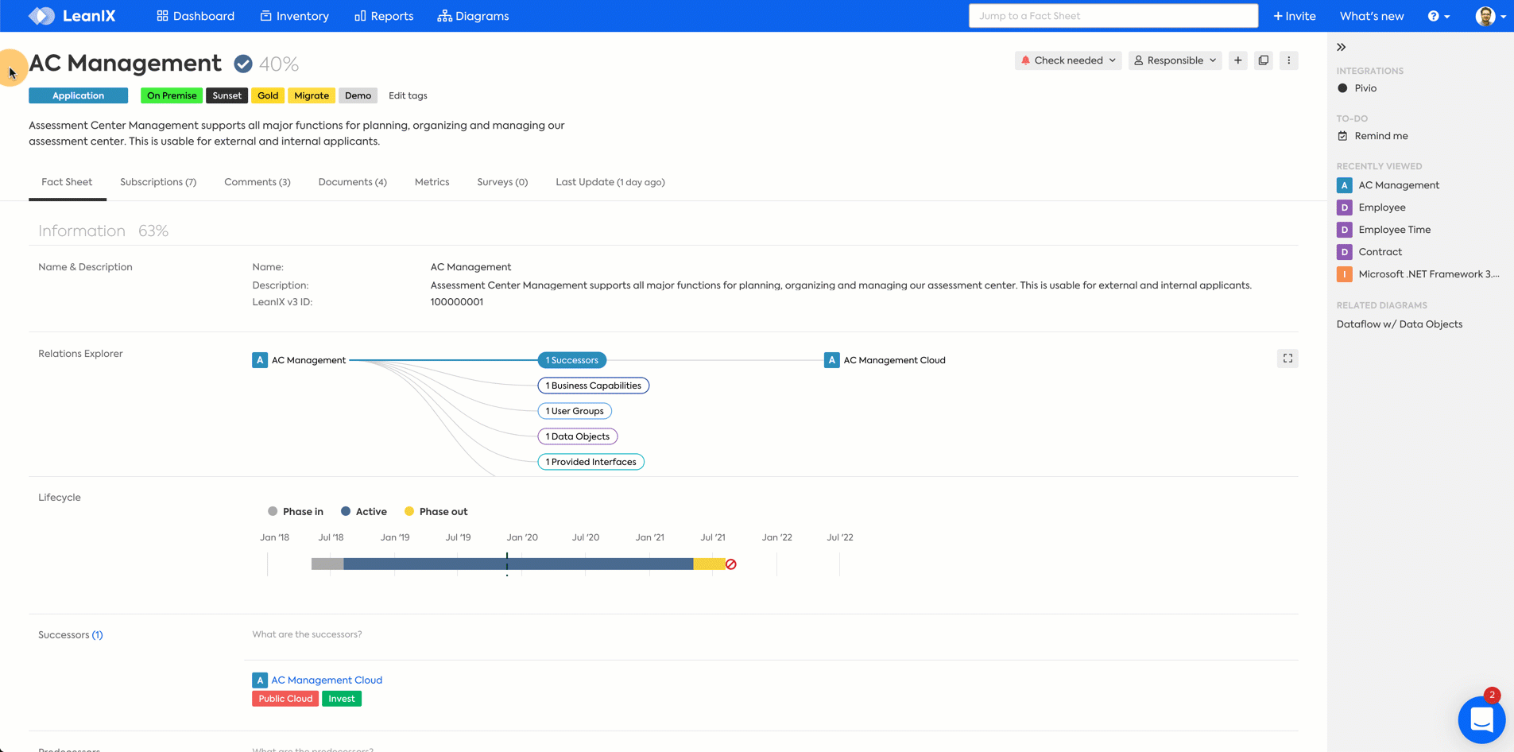Viewport: 1514px width, 752px height.
Task: Toggle the Phase out legend item
Action: (436, 512)
